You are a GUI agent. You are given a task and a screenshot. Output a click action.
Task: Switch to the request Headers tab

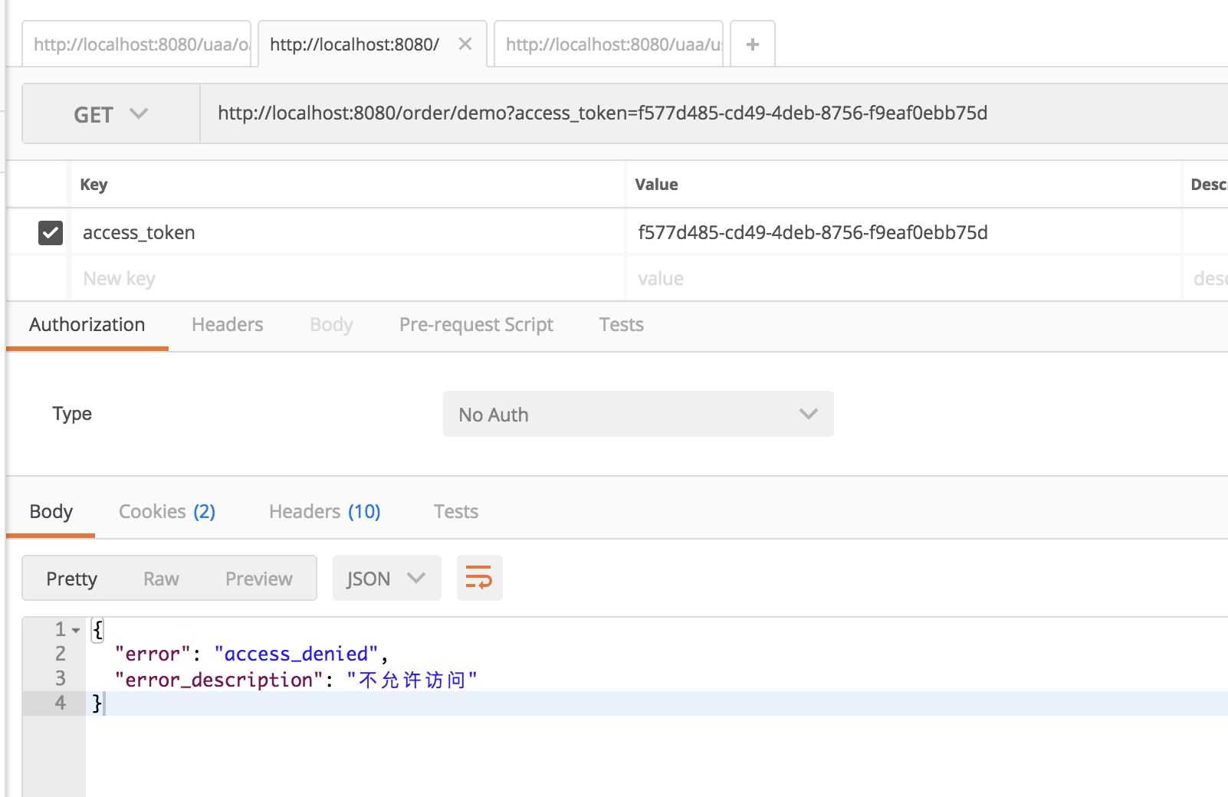click(227, 325)
